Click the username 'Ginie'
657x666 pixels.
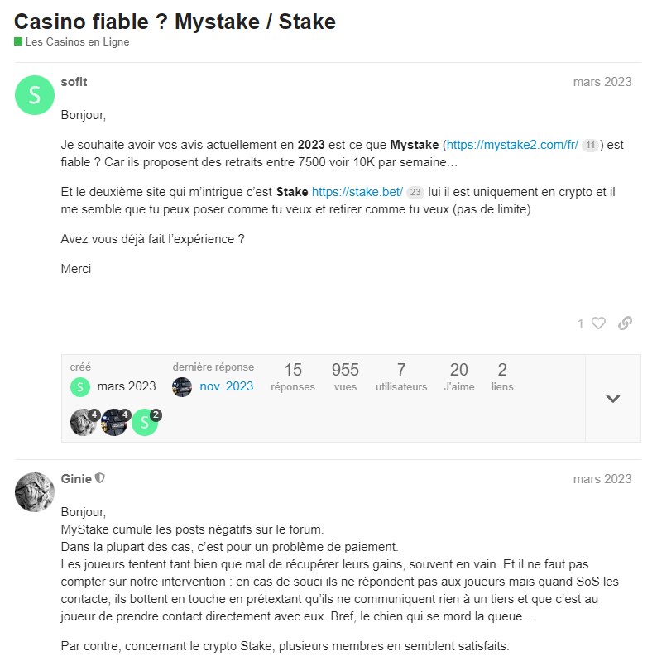pos(78,478)
